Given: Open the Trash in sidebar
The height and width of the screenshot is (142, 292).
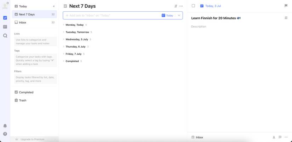Looking at the screenshot, I should 34,100.
